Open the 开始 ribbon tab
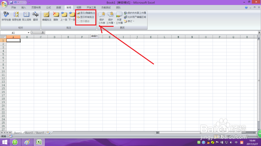 tap(14, 8)
